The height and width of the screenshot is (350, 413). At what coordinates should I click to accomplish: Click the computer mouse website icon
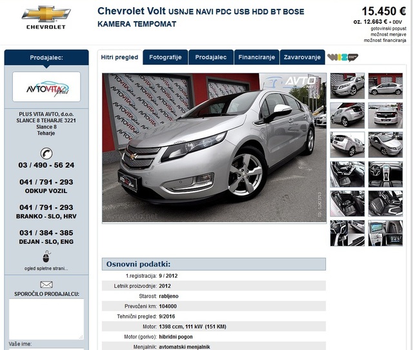[46, 257]
